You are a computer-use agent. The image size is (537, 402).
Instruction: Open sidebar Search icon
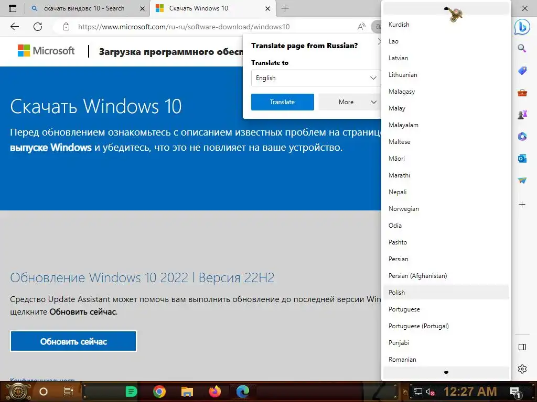[x=522, y=48]
